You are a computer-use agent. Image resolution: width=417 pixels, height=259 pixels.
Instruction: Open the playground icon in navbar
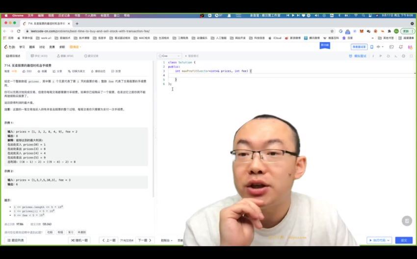(x=391, y=47)
